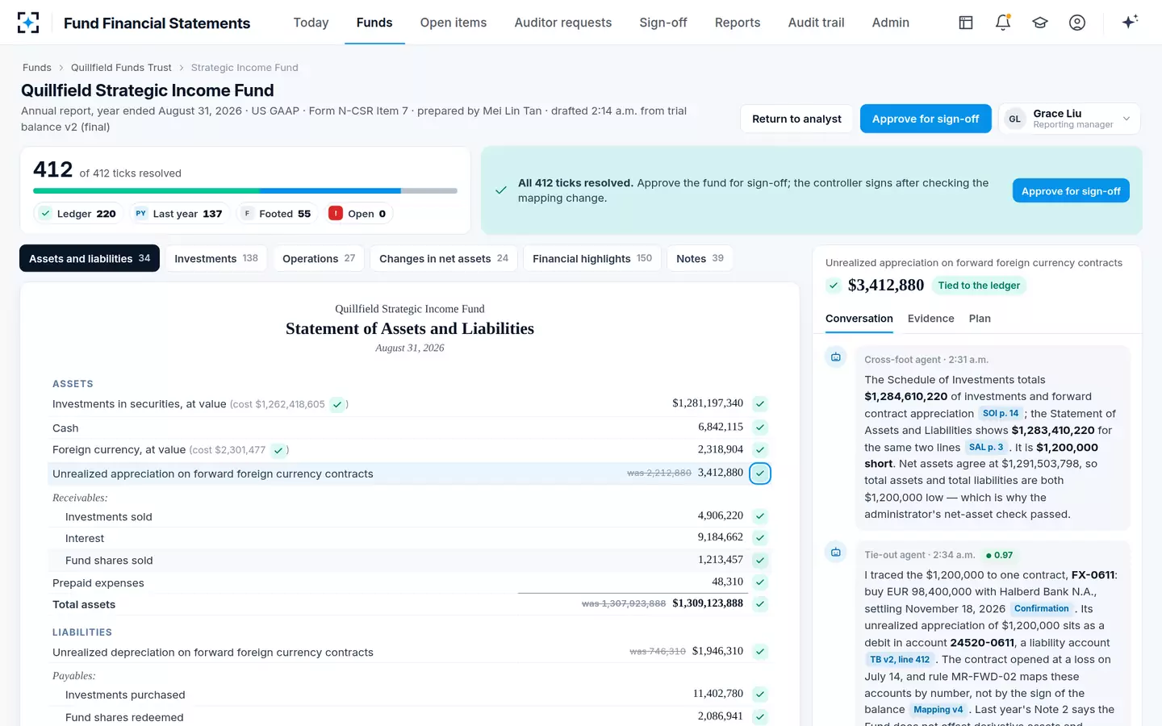Switch to the Open items nav tab
This screenshot has width=1162, height=726.
point(454,23)
